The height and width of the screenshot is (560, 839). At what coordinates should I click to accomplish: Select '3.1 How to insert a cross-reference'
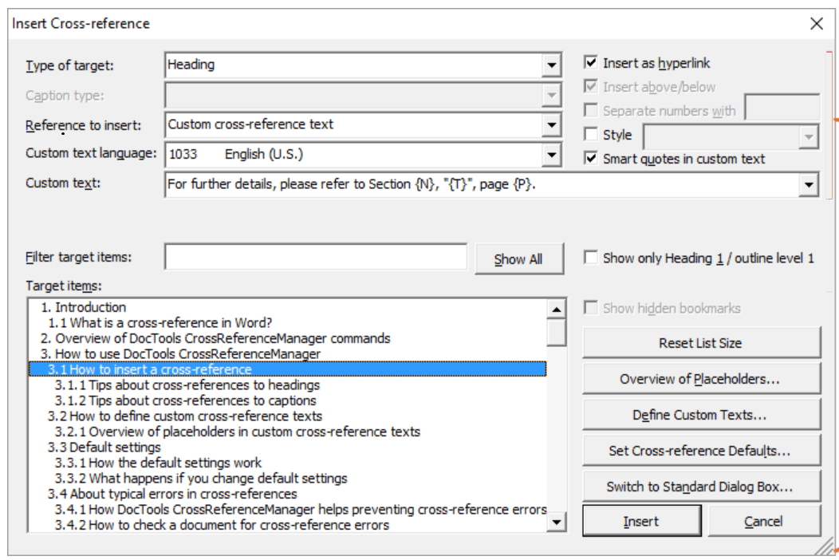287,369
